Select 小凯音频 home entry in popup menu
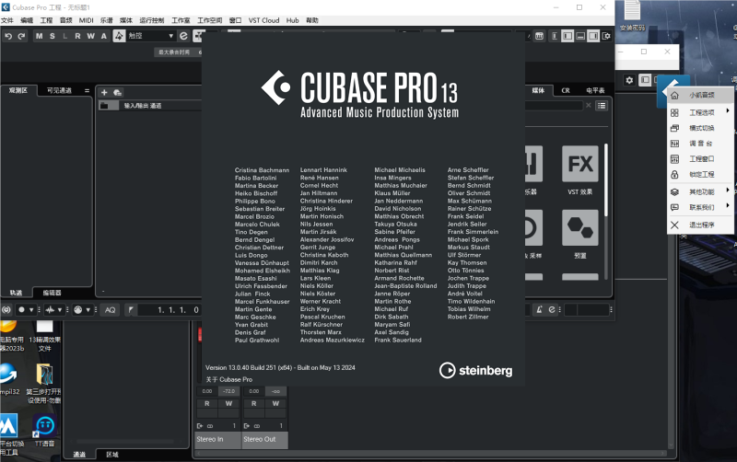737x462 pixels. 700,96
